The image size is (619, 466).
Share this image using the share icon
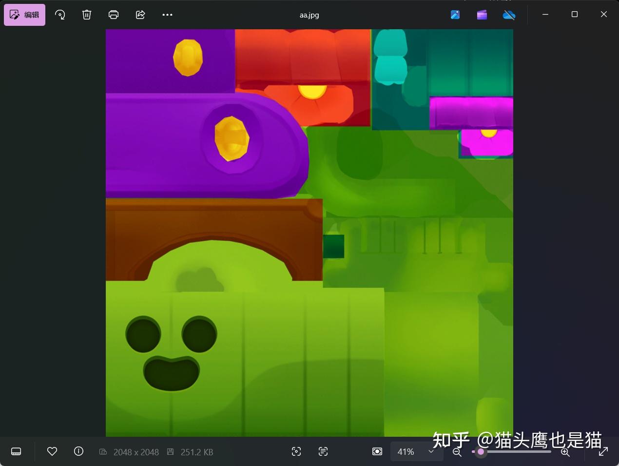pyautogui.click(x=140, y=15)
